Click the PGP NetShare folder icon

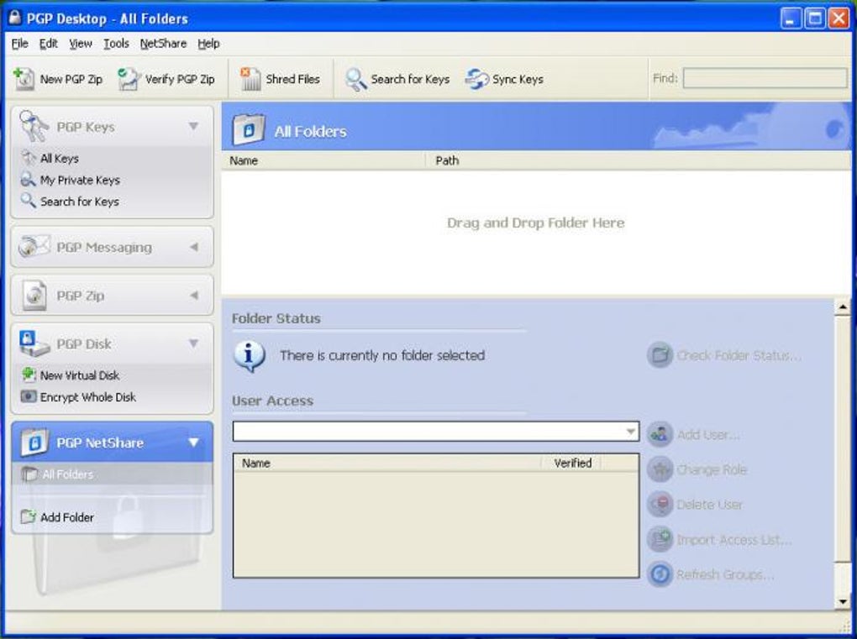tap(34, 443)
